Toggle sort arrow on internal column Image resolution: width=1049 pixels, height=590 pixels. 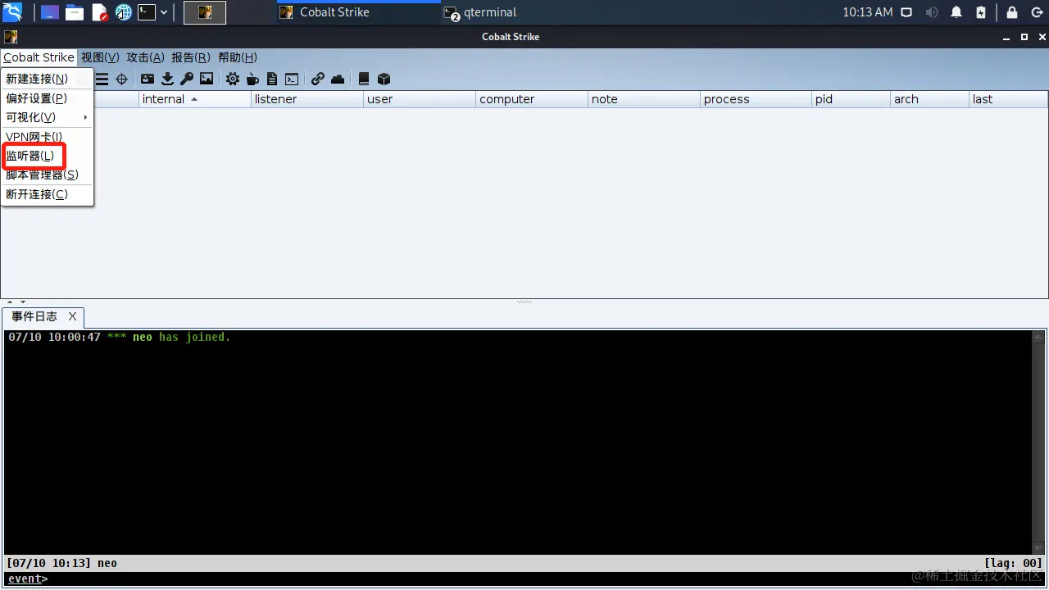(194, 99)
